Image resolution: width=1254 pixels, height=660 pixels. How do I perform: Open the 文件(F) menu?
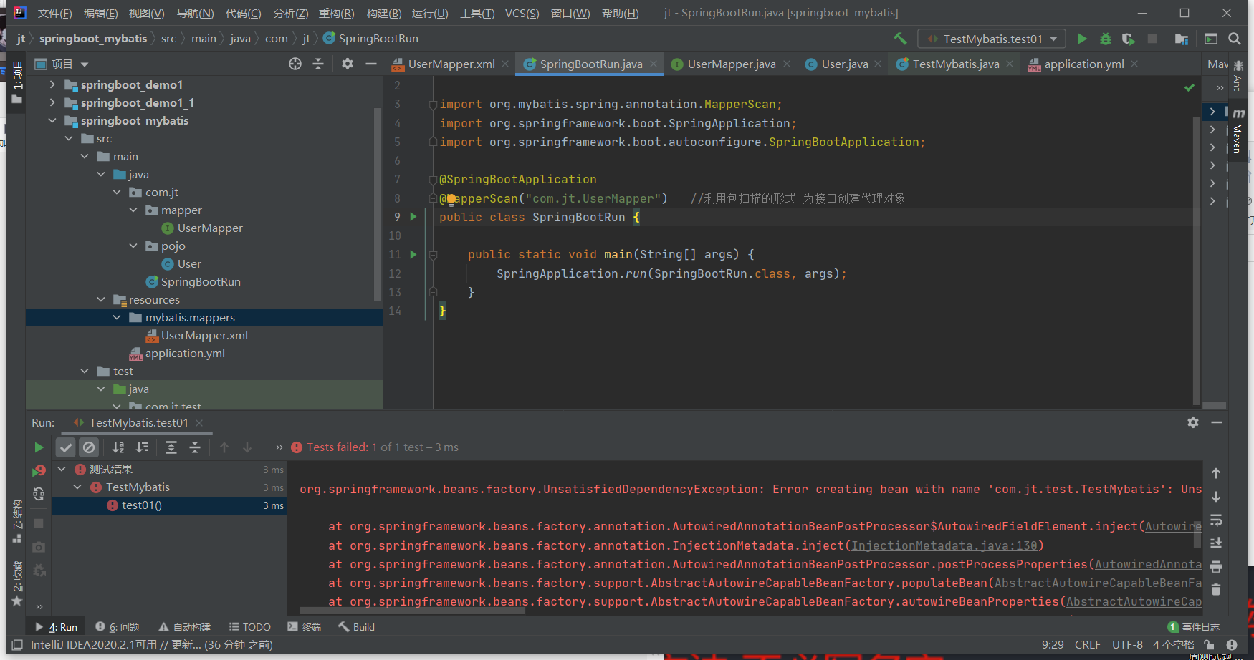54,14
